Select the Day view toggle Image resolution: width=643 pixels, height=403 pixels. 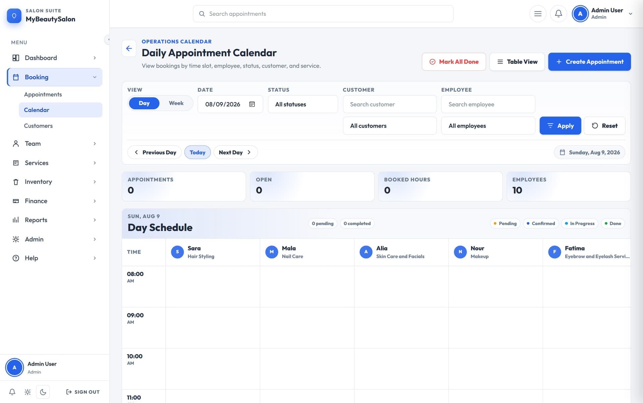tap(144, 103)
